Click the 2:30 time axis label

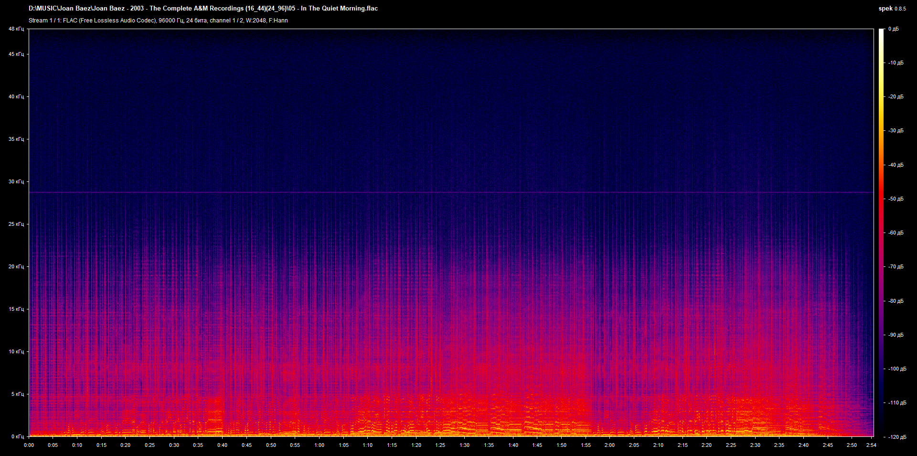click(755, 445)
